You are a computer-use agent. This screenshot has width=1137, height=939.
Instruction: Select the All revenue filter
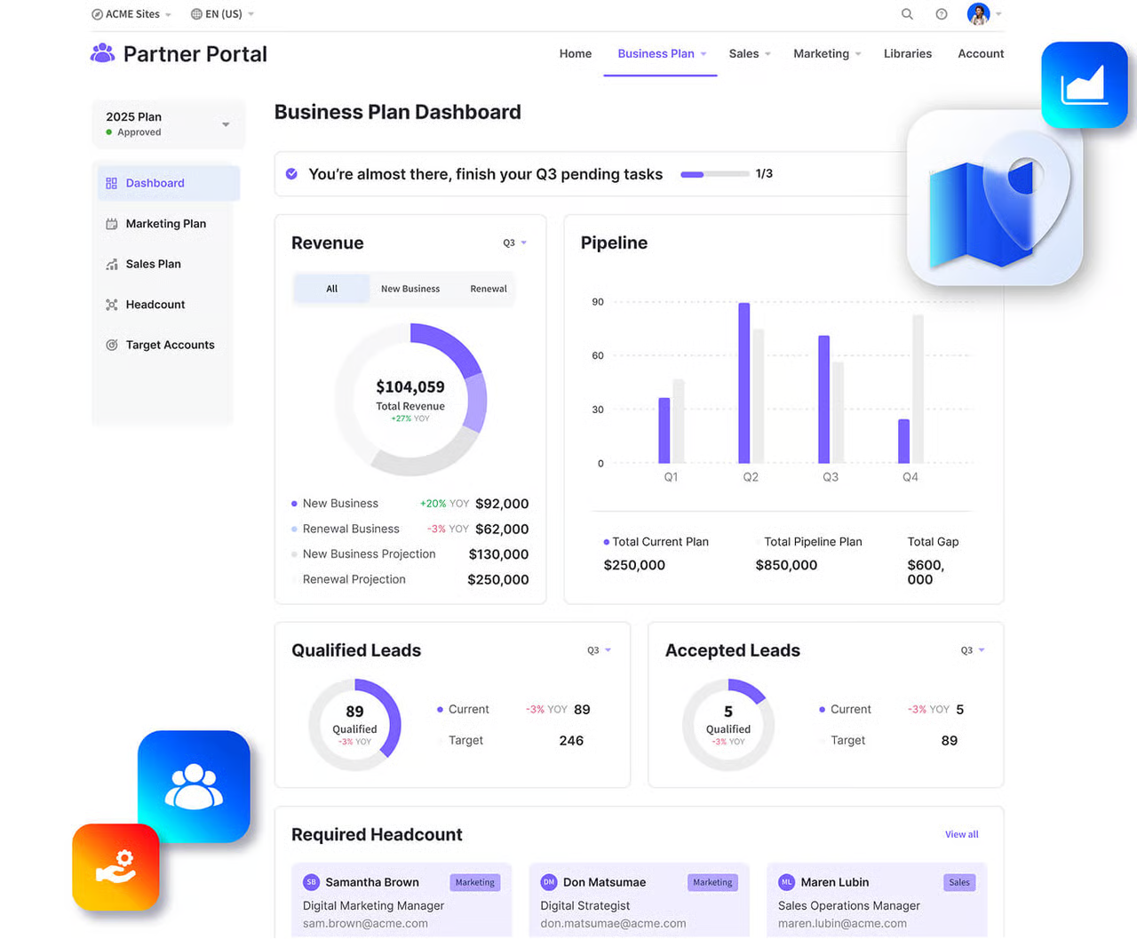click(331, 289)
